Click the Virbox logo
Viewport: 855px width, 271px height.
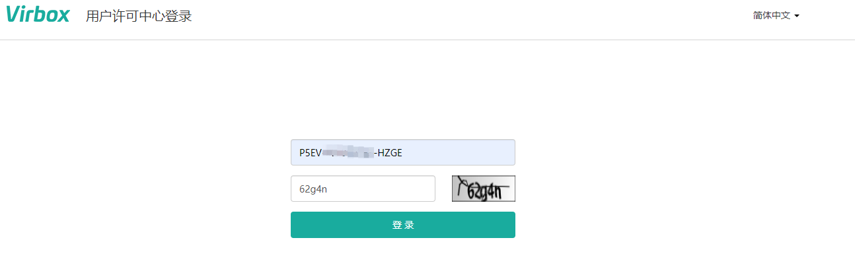pyautogui.click(x=38, y=15)
